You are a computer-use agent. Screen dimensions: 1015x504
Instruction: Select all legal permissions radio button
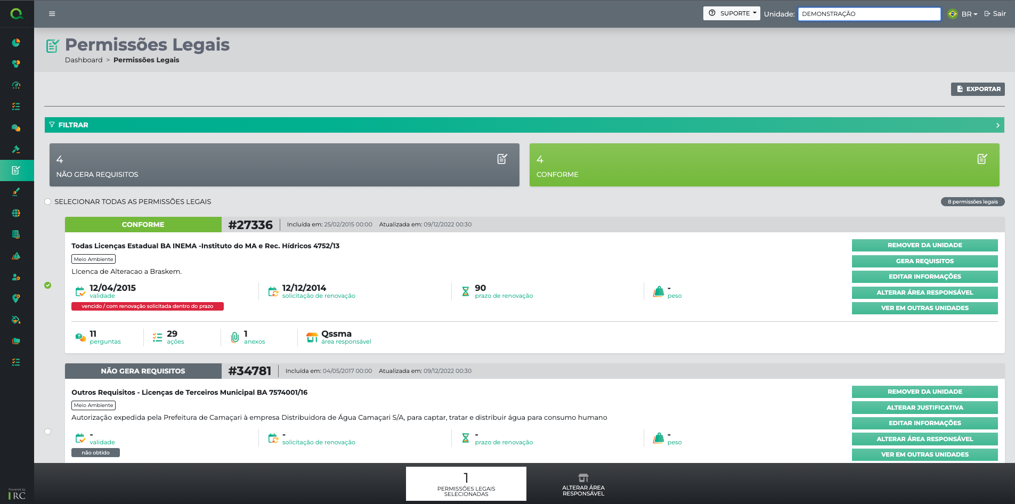(x=48, y=202)
